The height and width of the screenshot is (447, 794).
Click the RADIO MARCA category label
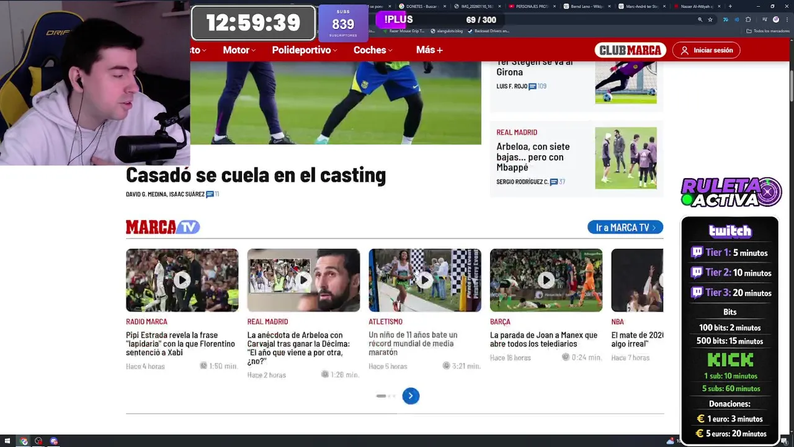coord(146,322)
